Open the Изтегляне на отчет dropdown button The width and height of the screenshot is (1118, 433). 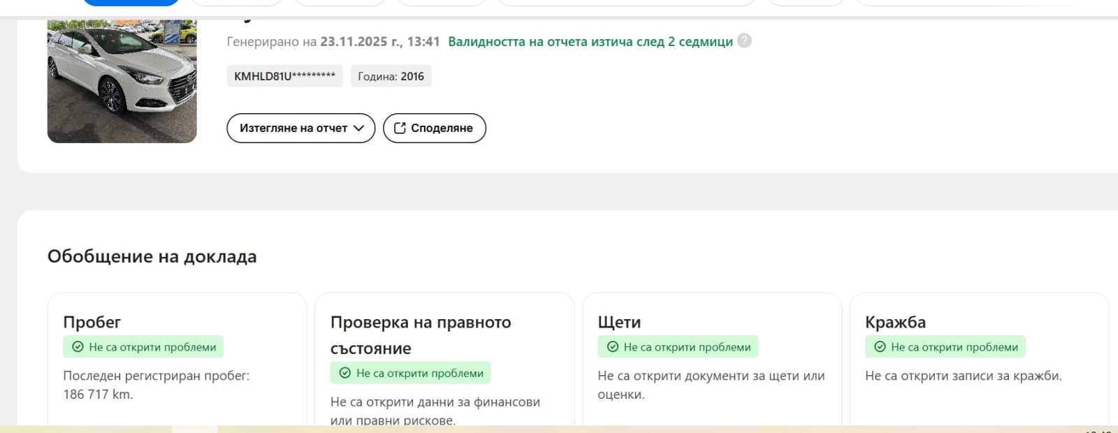coord(301,128)
